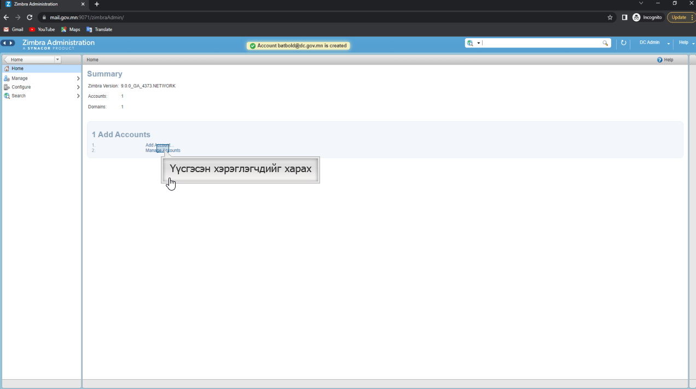Image resolution: width=696 pixels, height=389 pixels.
Task: Click the Add Account link
Action: click(x=158, y=145)
